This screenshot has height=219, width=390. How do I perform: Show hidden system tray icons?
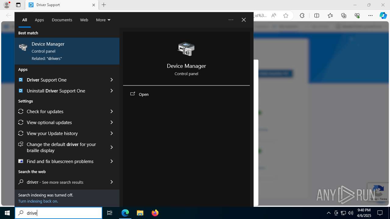click(329, 213)
